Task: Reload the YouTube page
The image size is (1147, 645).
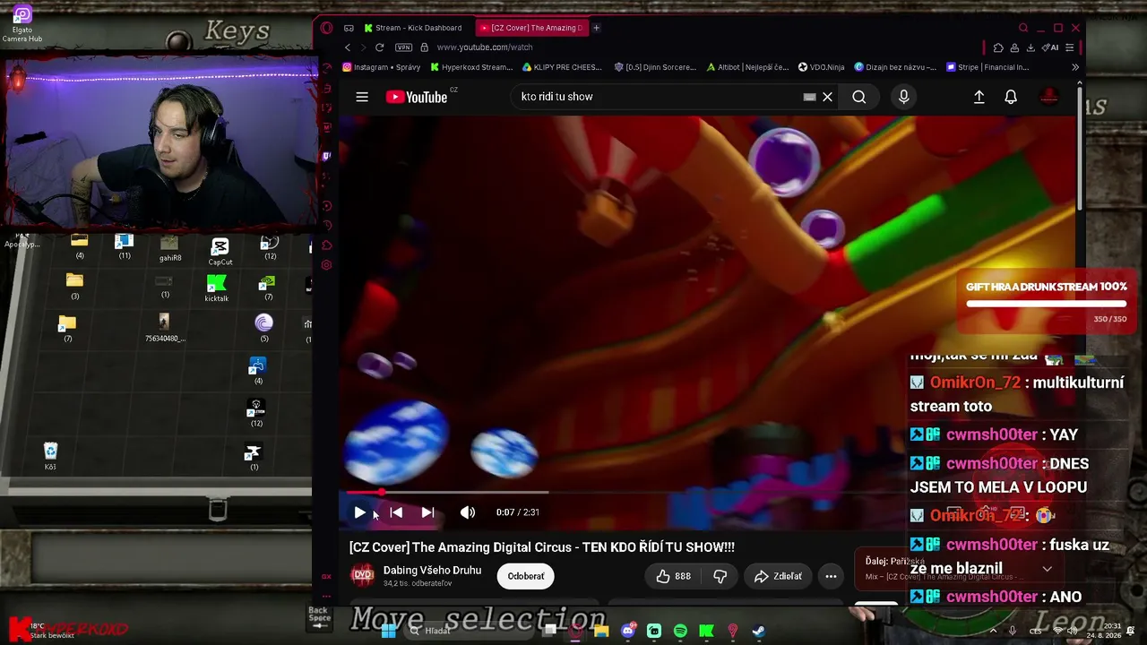Action: (x=379, y=47)
